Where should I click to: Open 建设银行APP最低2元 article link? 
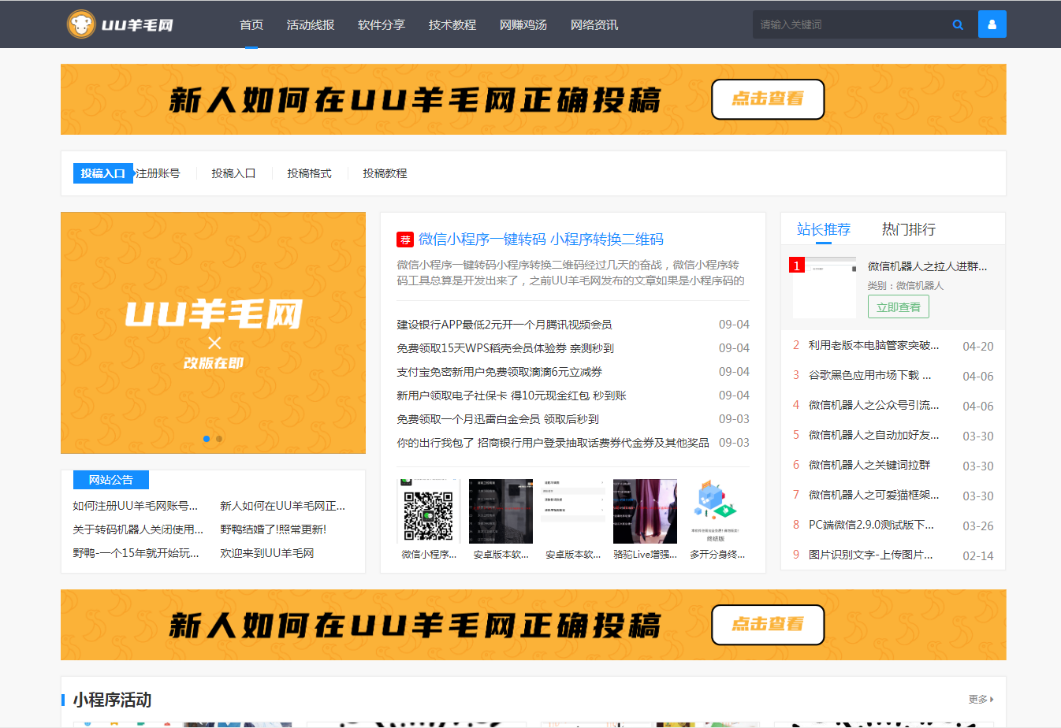tap(504, 325)
